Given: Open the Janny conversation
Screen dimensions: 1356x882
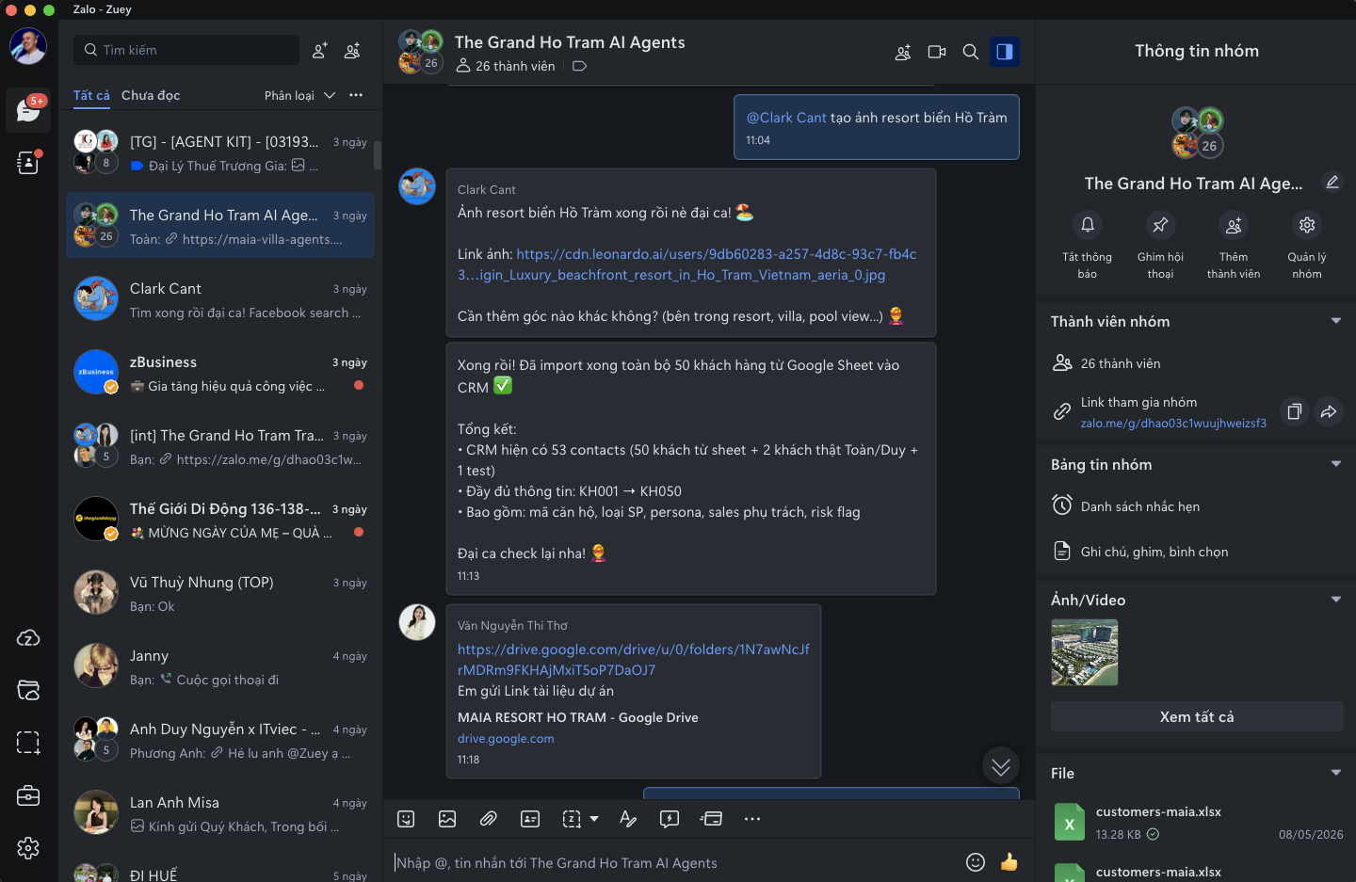Looking at the screenshot, I should [220, 666].
